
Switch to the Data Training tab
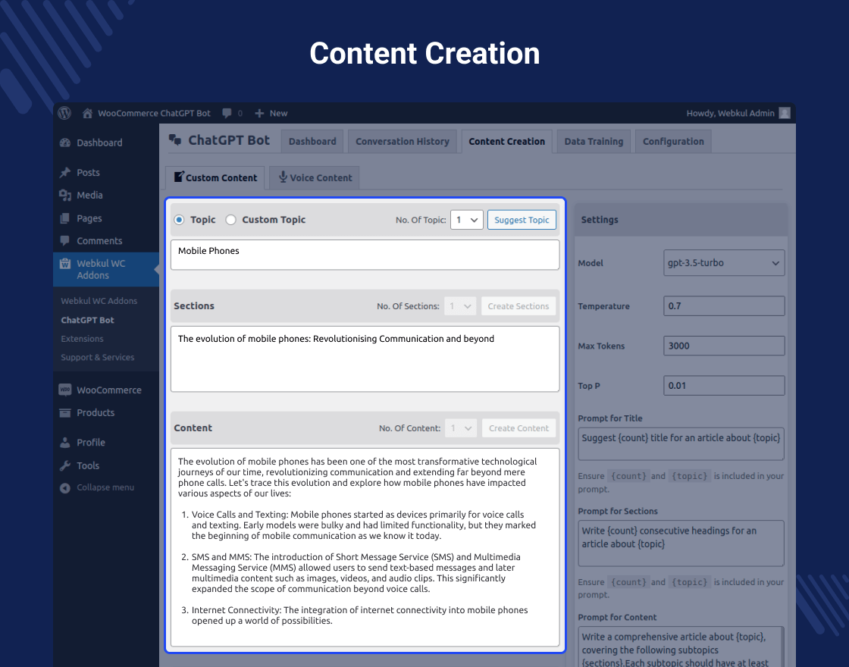click(x=594, y=141)
